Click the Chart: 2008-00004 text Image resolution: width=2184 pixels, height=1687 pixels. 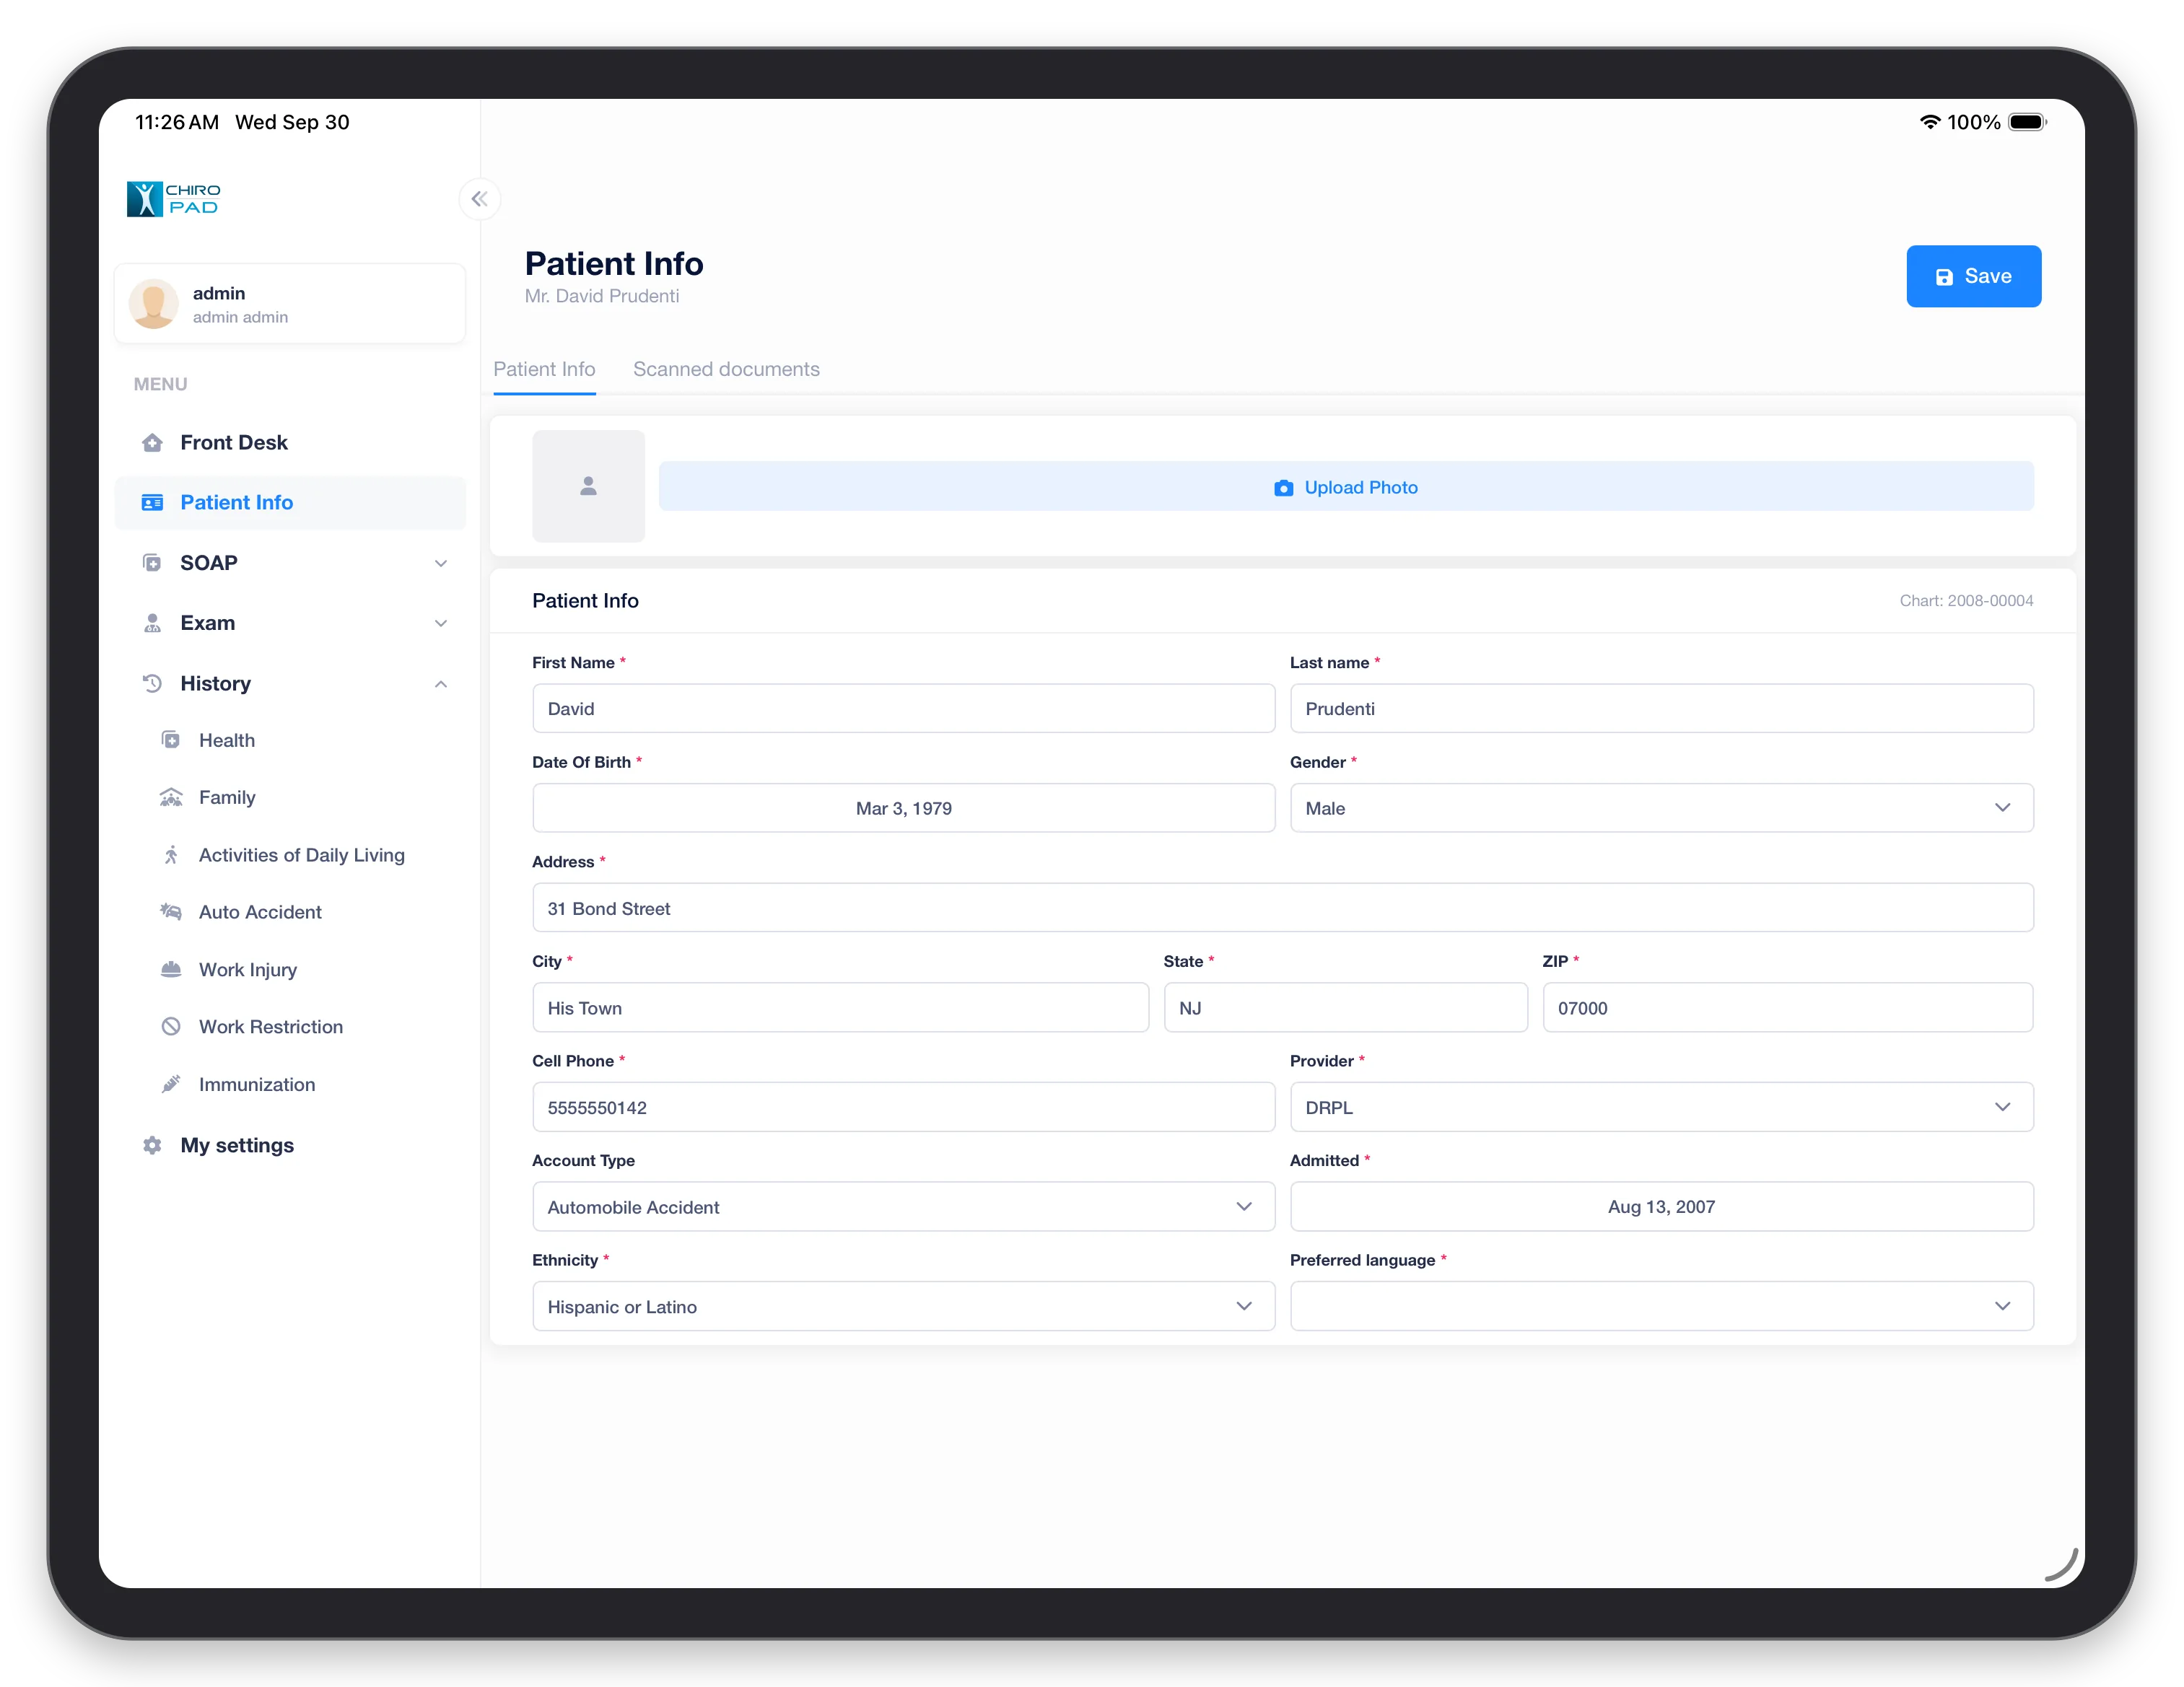(x=1966, y=601)
